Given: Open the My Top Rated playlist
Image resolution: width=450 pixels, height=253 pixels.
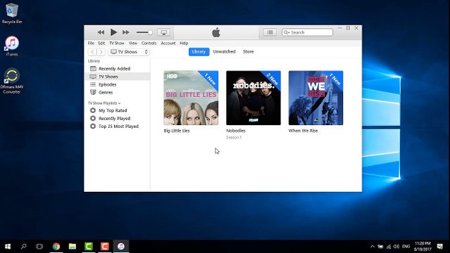Looking at the screenshot, I should (x=118, y=110).
